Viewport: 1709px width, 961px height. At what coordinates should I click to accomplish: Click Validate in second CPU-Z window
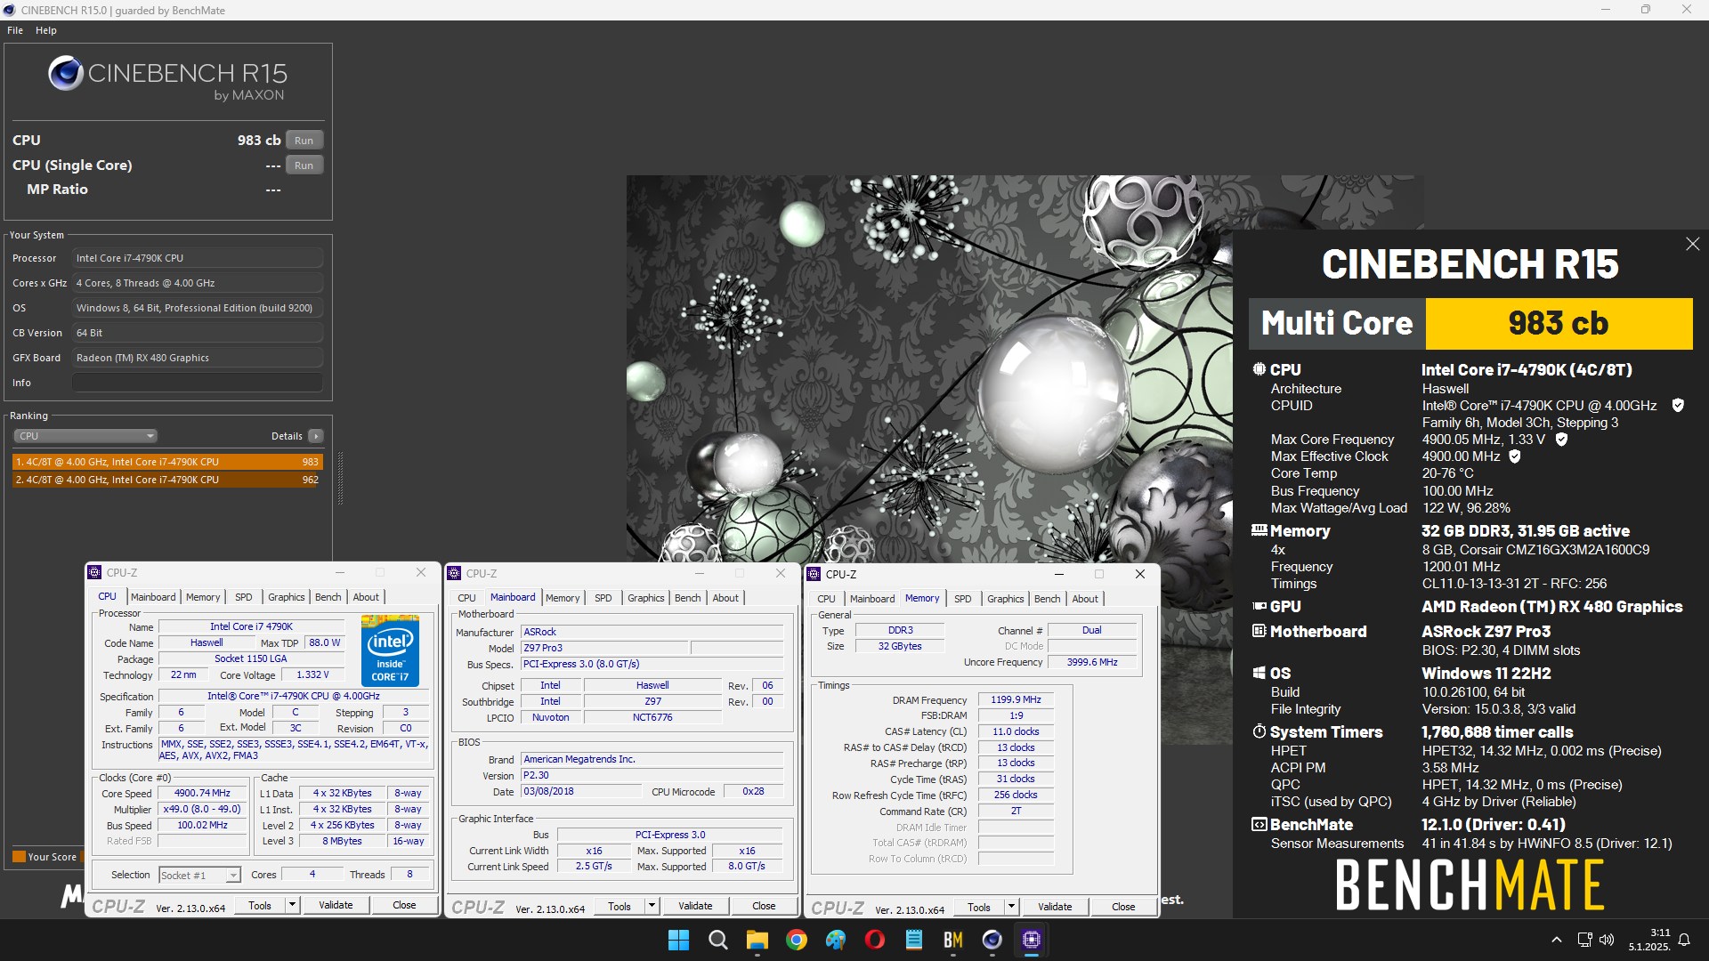click(695, 907)
